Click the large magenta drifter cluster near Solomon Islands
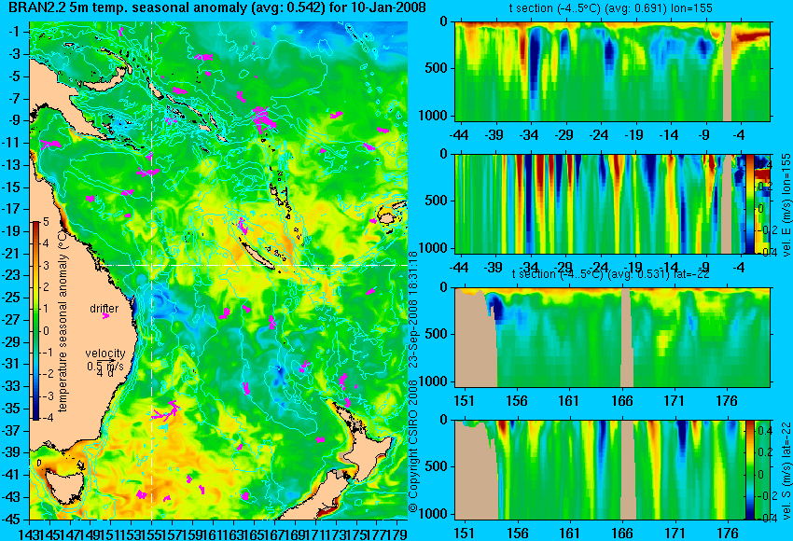The width and height of the screenshot is (793, 541). (263, 118)
